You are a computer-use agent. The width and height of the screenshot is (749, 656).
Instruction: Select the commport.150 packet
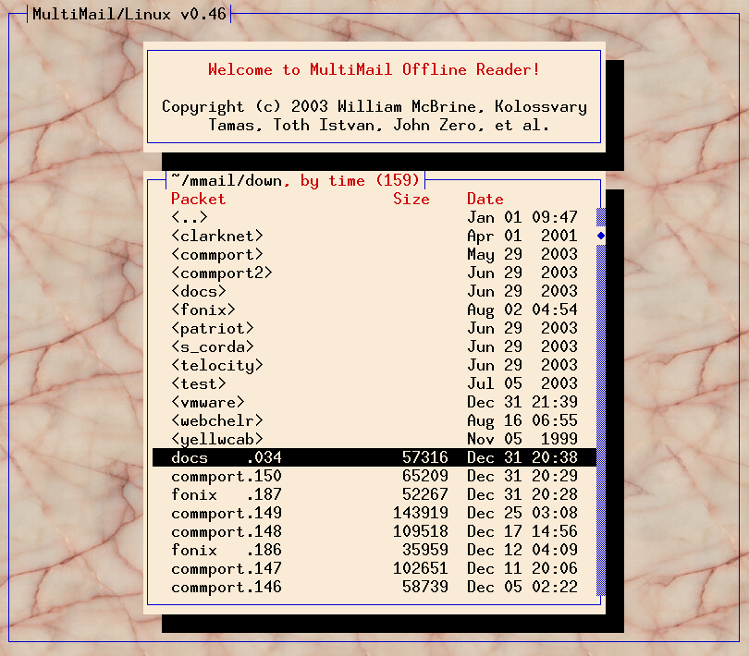click(227, 476)
